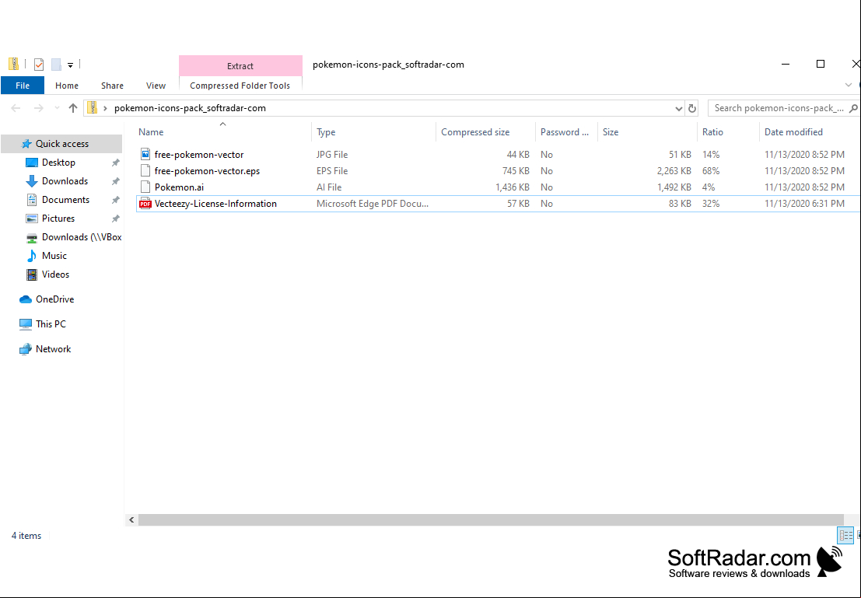Click the search box for the pack
Screen dimensions: 861x598
point(778,108)
